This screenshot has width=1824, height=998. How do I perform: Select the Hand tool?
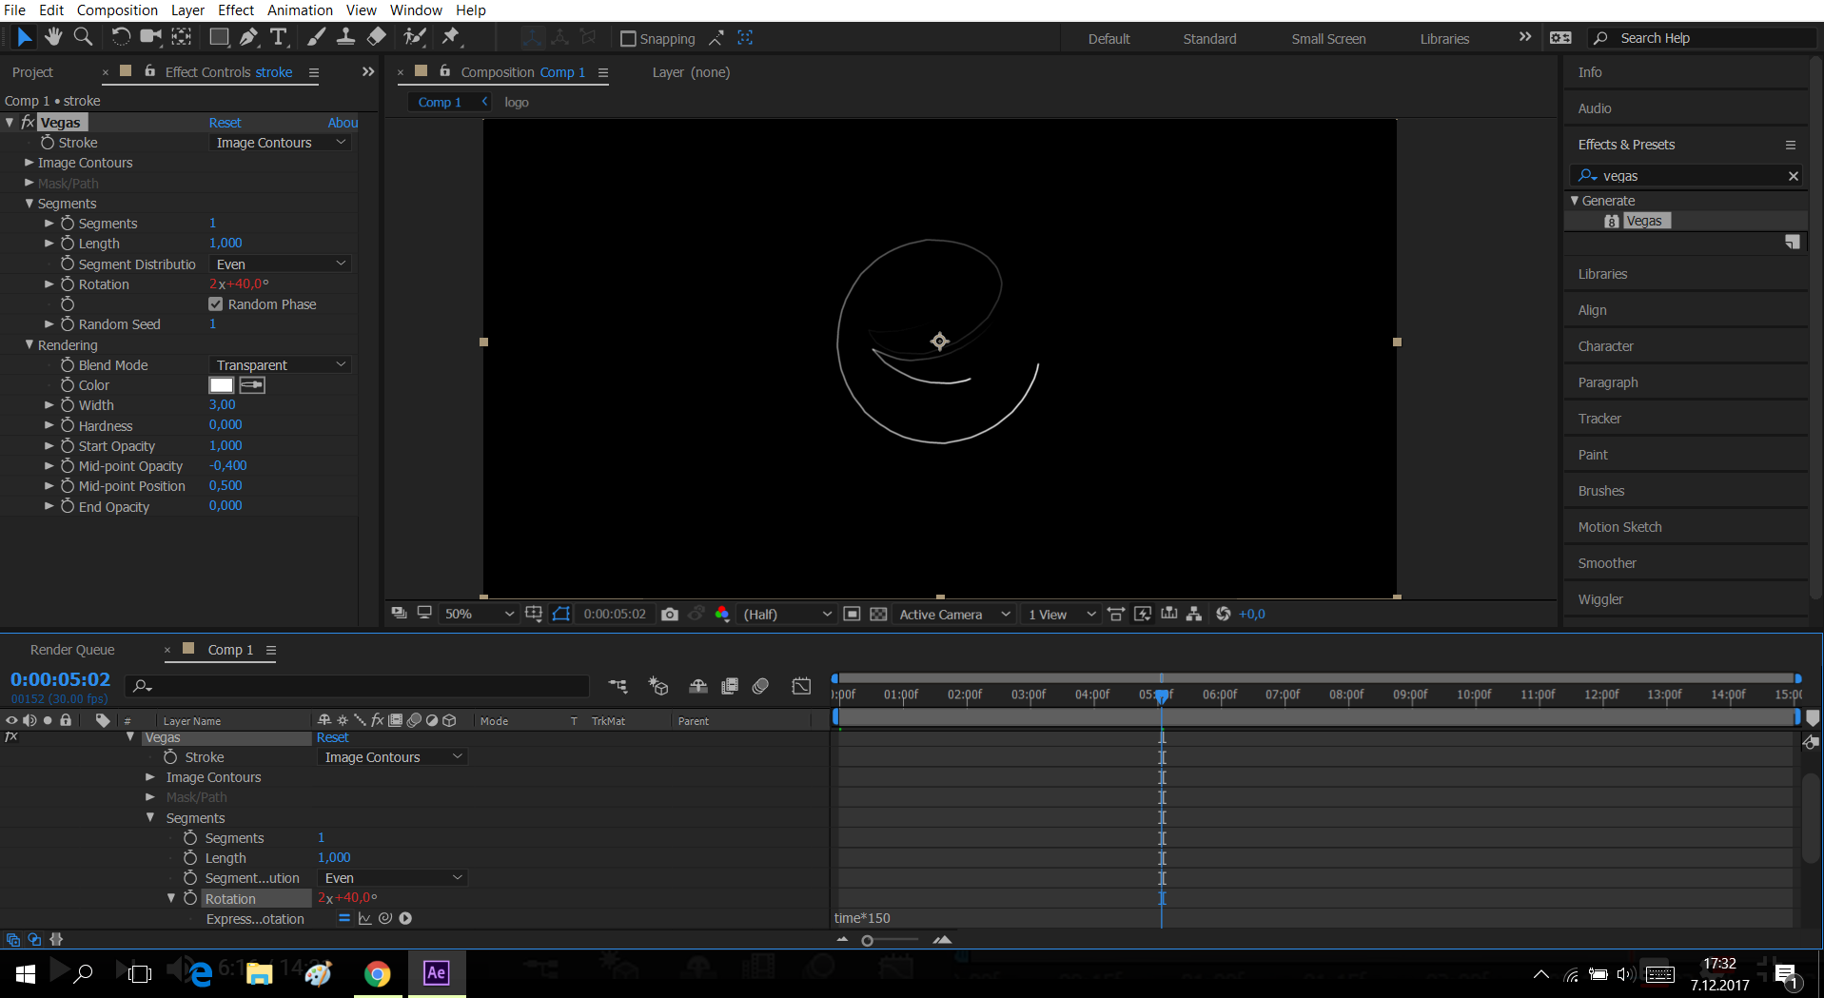coord(53,37)
